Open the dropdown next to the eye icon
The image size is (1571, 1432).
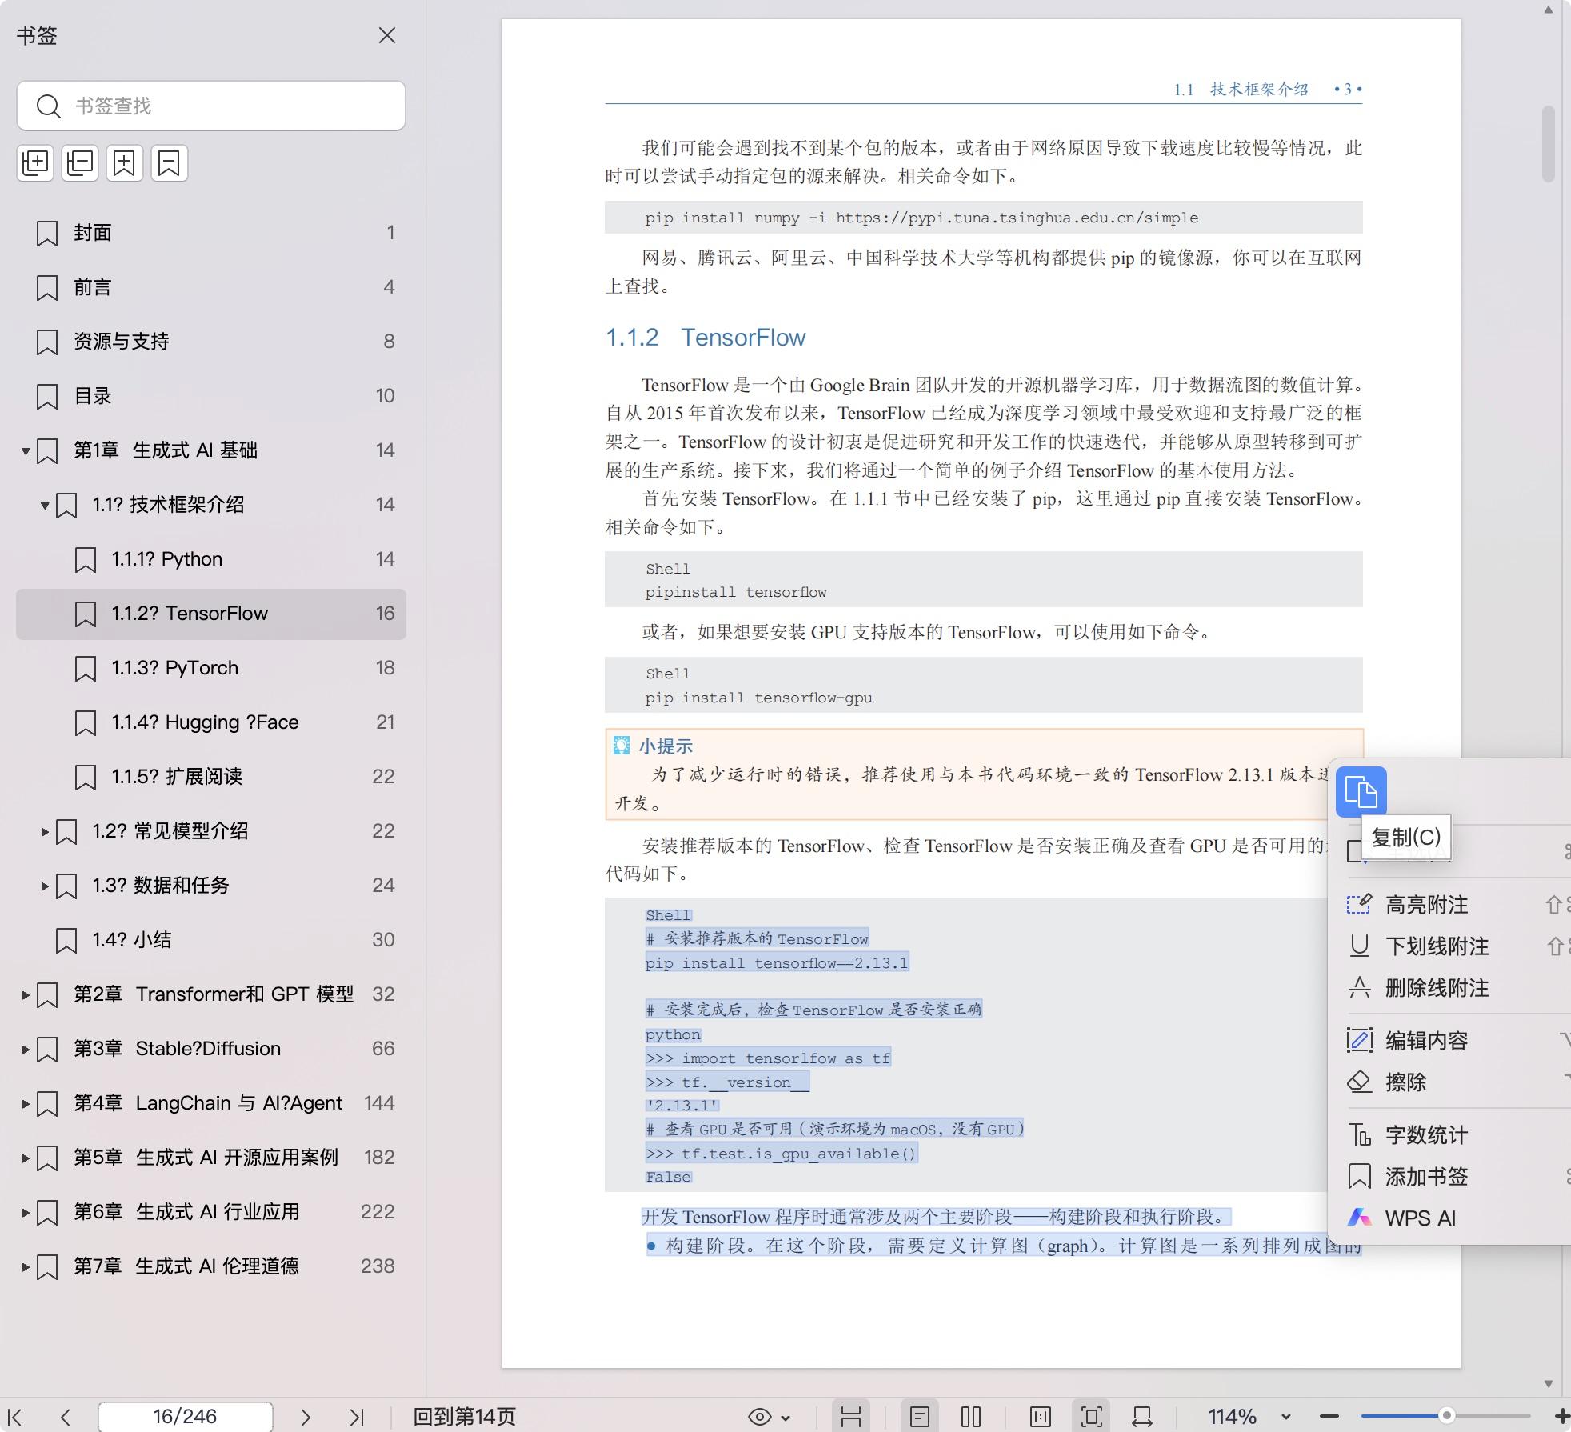(785, 1418)
